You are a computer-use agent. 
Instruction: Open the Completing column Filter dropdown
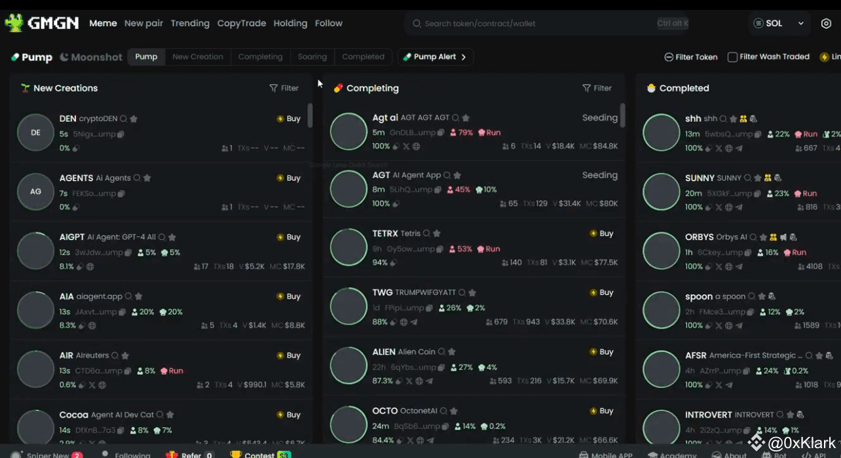[x=597, y=88]
